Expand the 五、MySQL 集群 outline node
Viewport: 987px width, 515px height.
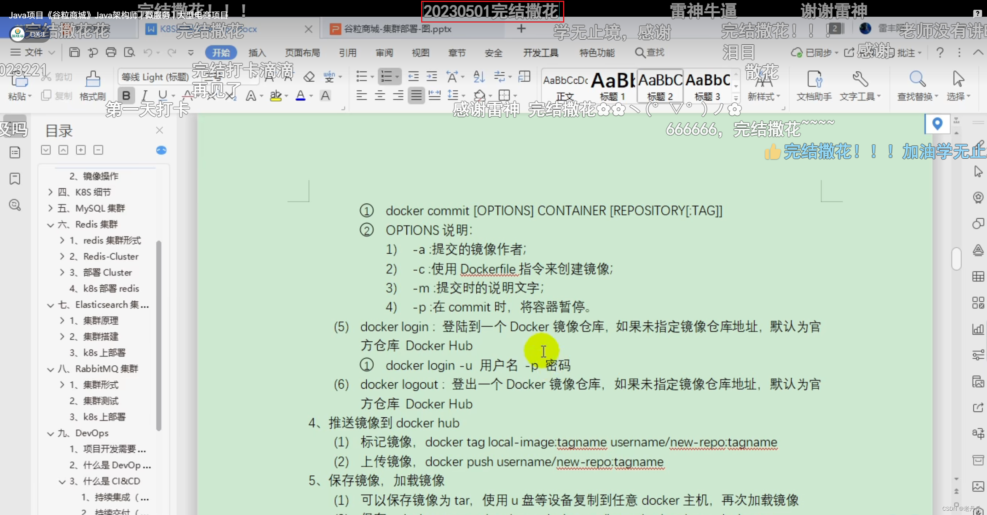point(50,208)
